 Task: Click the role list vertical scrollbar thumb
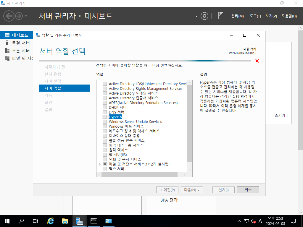(190, 124)
